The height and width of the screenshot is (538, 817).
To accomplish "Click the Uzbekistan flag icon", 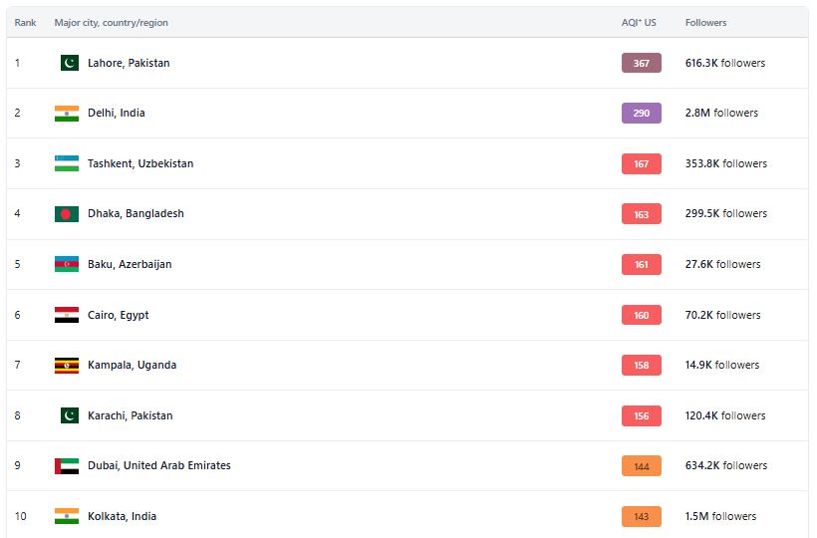I will (67, 163).
